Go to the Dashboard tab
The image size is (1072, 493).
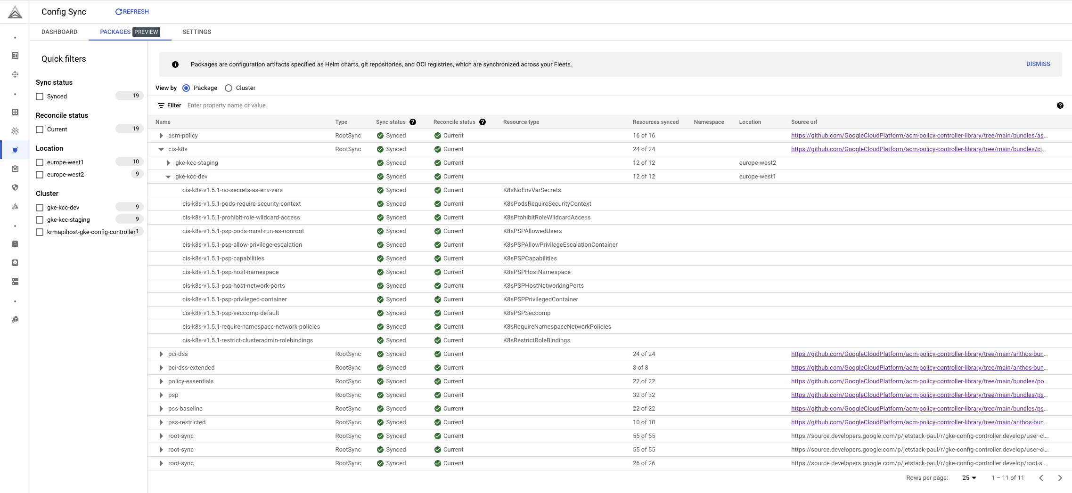(59, 32)
